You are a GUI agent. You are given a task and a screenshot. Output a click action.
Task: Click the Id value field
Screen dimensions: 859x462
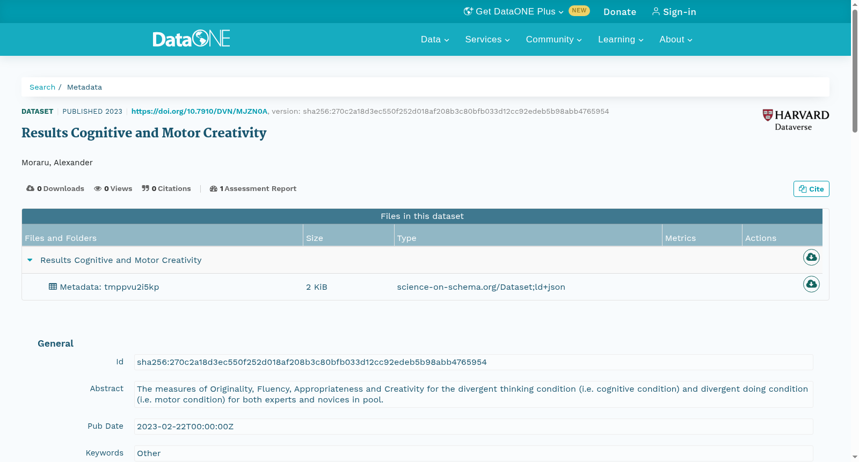(474, 362)
